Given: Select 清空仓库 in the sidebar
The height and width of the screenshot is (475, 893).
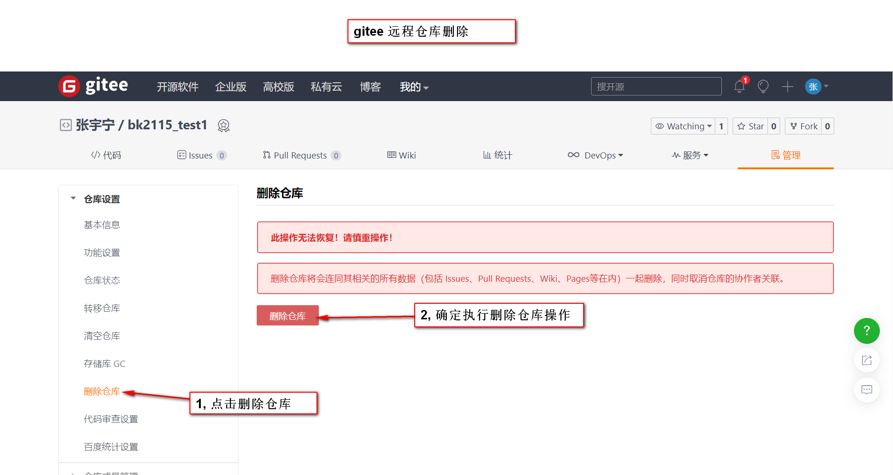Looking at the screenshot, I should tap(102, 335).
